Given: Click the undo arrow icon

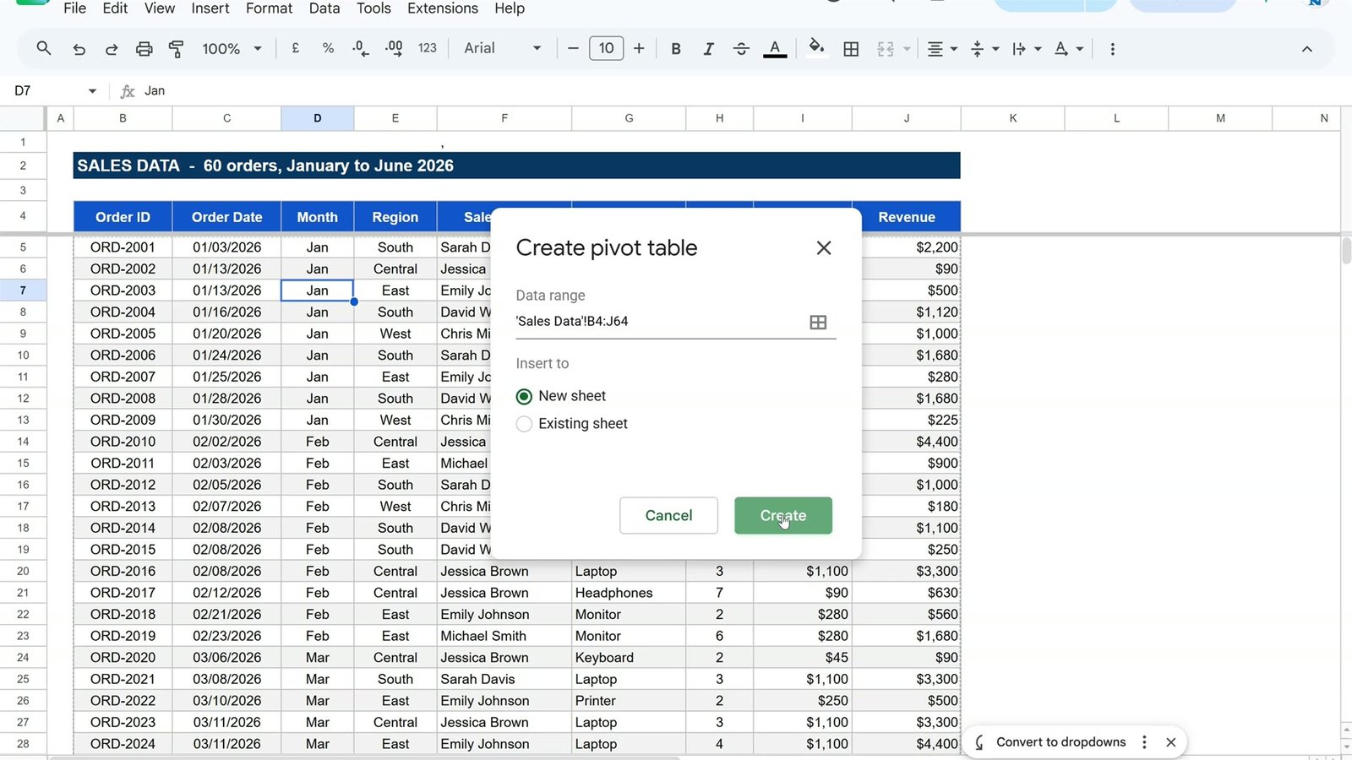Looking at the screenshot, I should (x=79, y=49).
